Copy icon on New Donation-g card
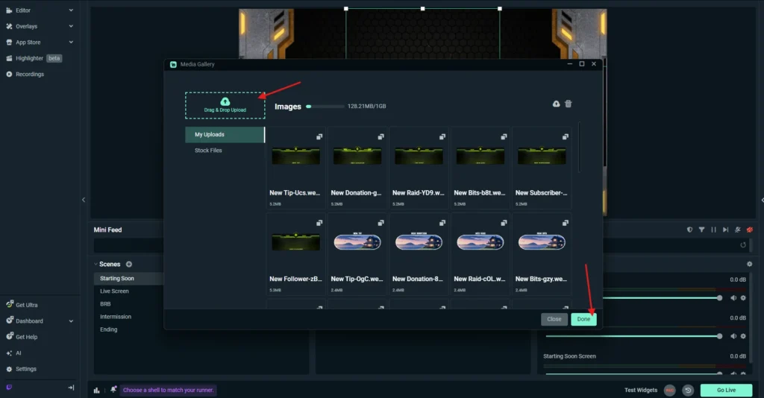The image size is (764, 398). pyautogui.click(x=381, y=136)
